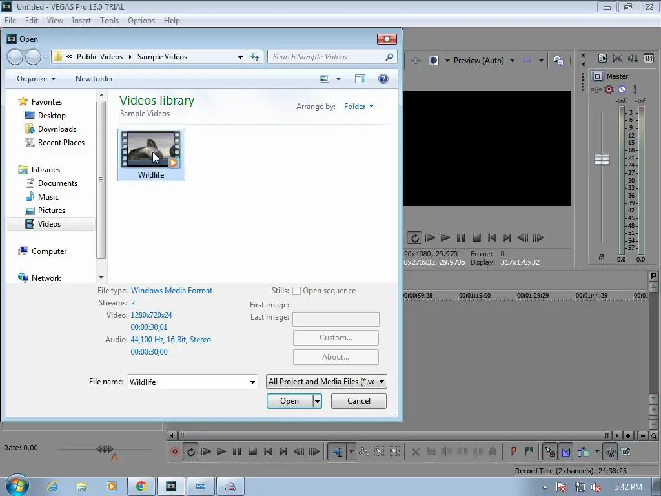Click the Split Screen View icon in the preview toolbar
This screenshot has height=496, width=661.
pyautogui.click(x=433, y=61)
